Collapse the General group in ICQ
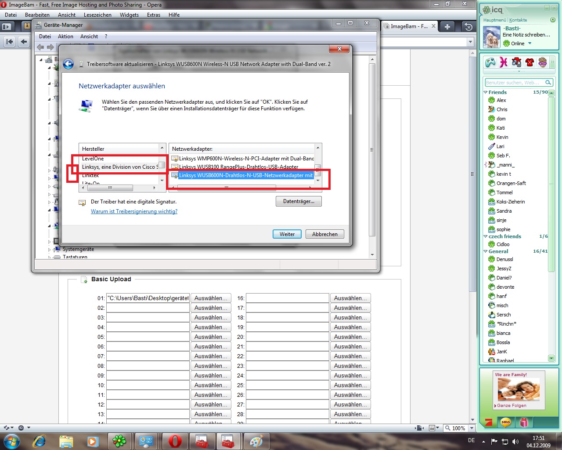Screen dimensions: 562x450 [x=486, y=251]
